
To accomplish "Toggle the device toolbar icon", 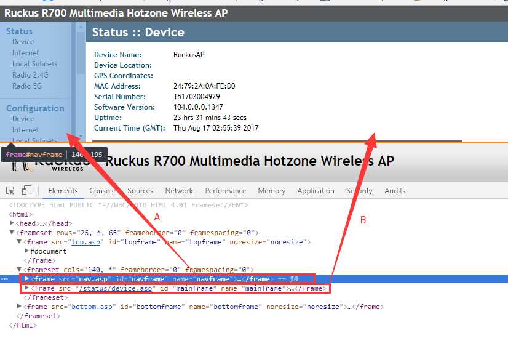I will click(26, 190).
